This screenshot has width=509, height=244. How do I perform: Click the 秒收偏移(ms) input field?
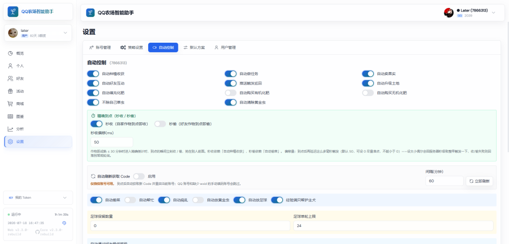click(112, 142)
